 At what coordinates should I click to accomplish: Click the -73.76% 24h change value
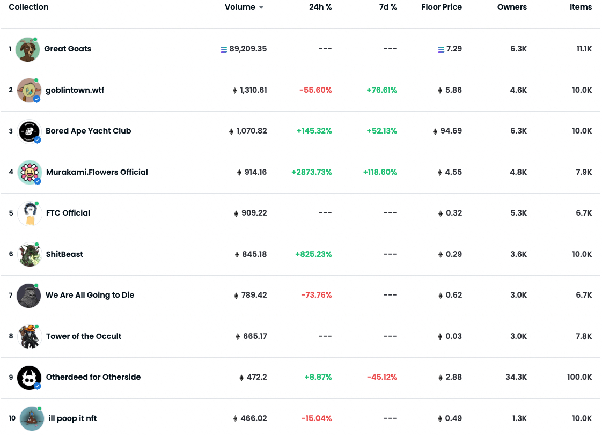pyautogui.click(x=317, y=295)
